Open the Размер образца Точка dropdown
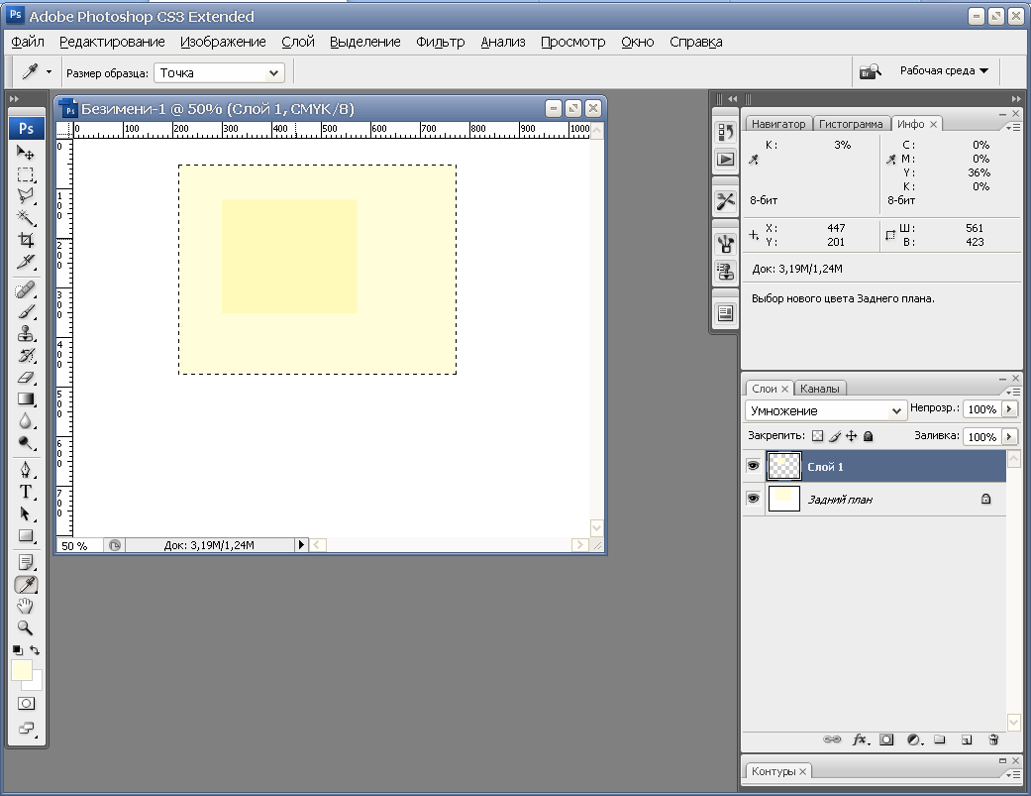The image size is (1031, 796). pyautogui.click(x=219, y=73)
